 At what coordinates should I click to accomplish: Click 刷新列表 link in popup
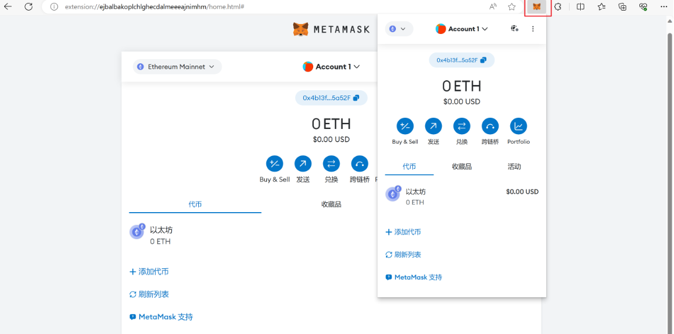(403, 254)
